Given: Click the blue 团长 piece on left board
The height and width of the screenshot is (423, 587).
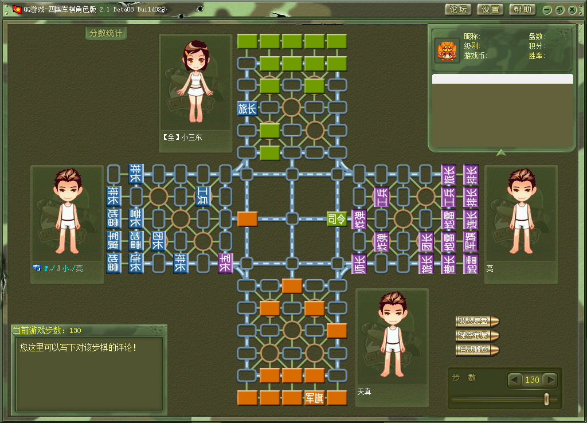Looking at the screenshot, I should click(x=158, y=241).
